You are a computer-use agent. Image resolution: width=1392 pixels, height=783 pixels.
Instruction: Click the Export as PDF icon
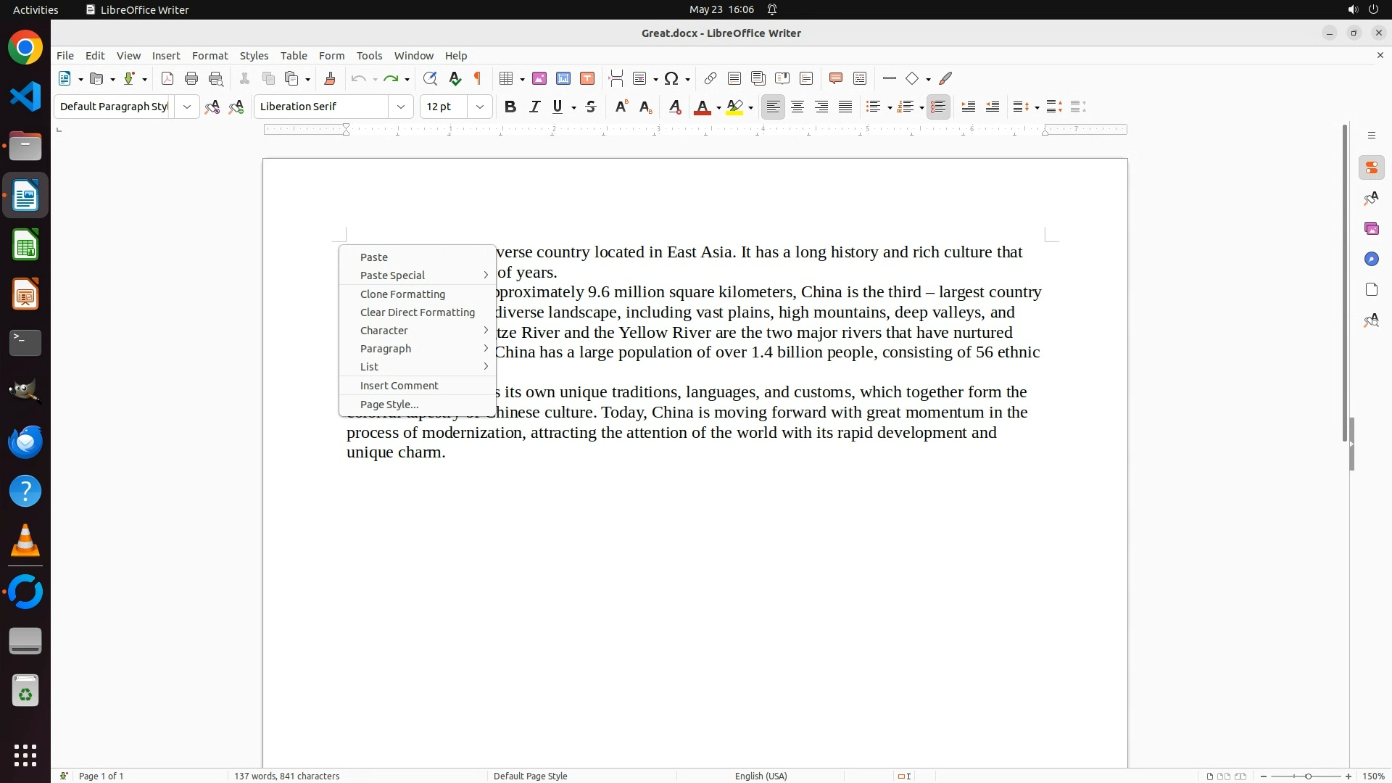tap(167, 78)
